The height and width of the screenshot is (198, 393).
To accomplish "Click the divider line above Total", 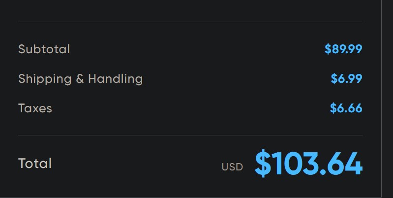I will [x=190, y=135].
